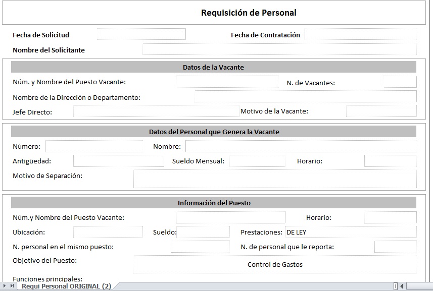Image resolution: width=433 pixels, height=291 pixels.
Task: Select the Motivo de Separación field
Action: (x=275, y=179)
